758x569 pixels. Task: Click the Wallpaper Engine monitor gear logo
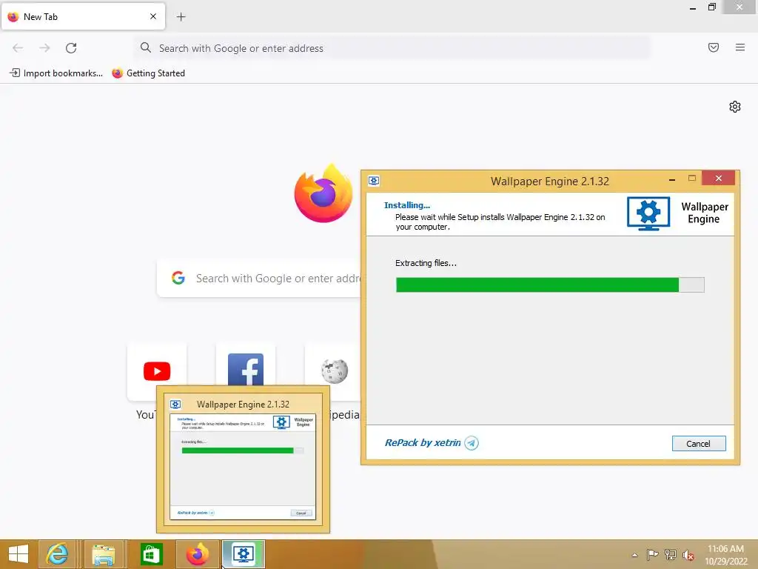[648, 213]
